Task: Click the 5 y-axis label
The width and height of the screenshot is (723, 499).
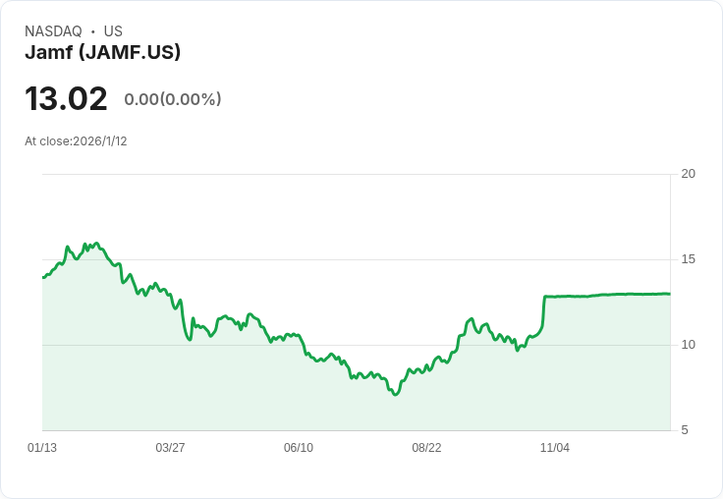Action: pyautogui.click(x=686, y=430)
